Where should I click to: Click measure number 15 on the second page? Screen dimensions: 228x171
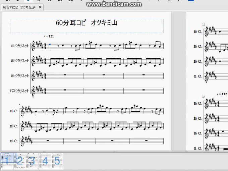(x=204, y=97)
